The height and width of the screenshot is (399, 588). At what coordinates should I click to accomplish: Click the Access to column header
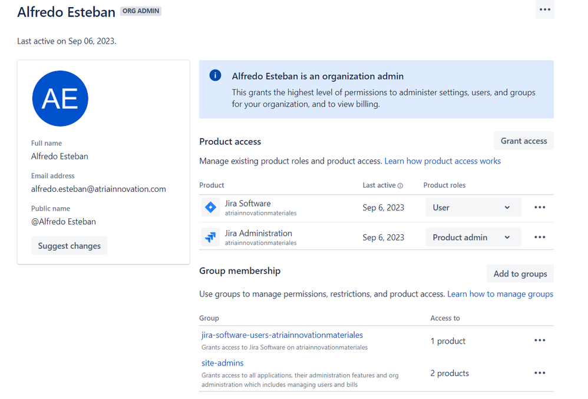click(445, 318)
